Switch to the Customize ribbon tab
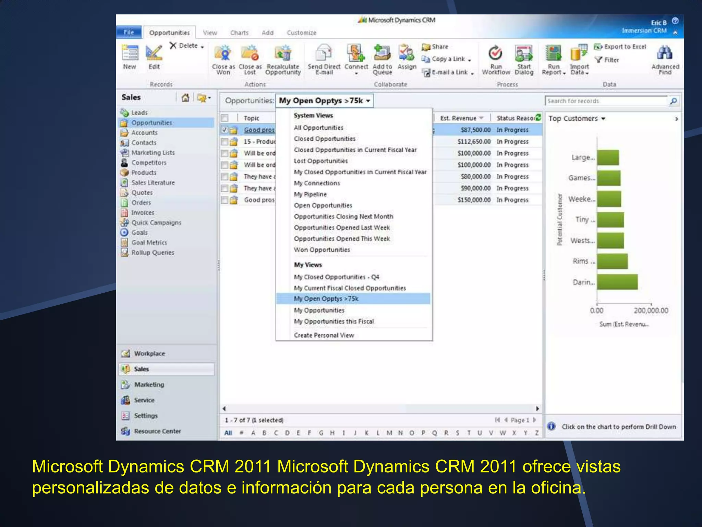This screenshot has height=527, width=702. pyautogui.click(x=301, y=33)
